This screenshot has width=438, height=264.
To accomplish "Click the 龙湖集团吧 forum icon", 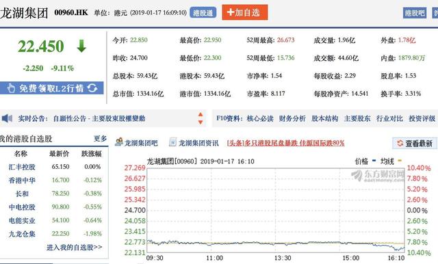I will [119, 142].
